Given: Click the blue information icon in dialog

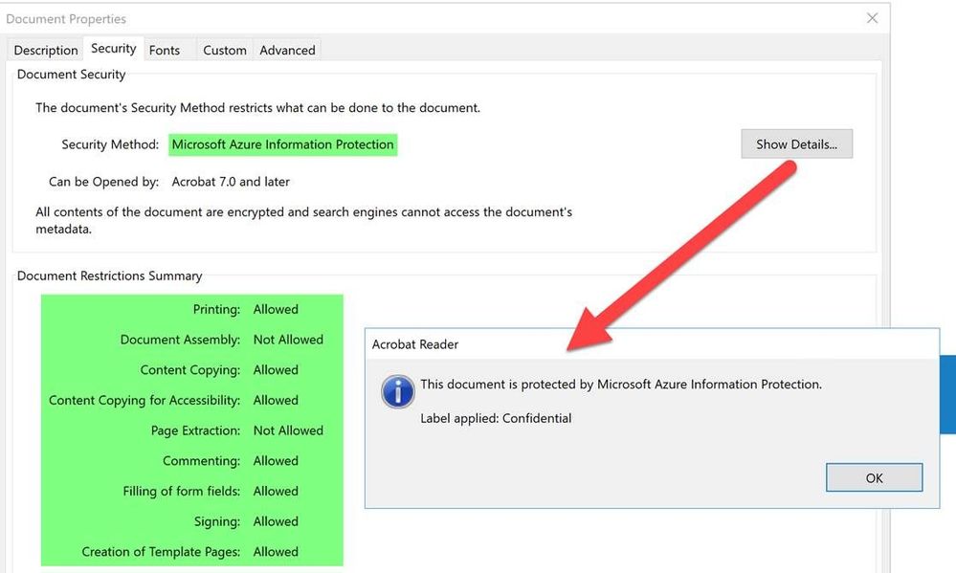Looking at the screenshot, I should [397, 390].
